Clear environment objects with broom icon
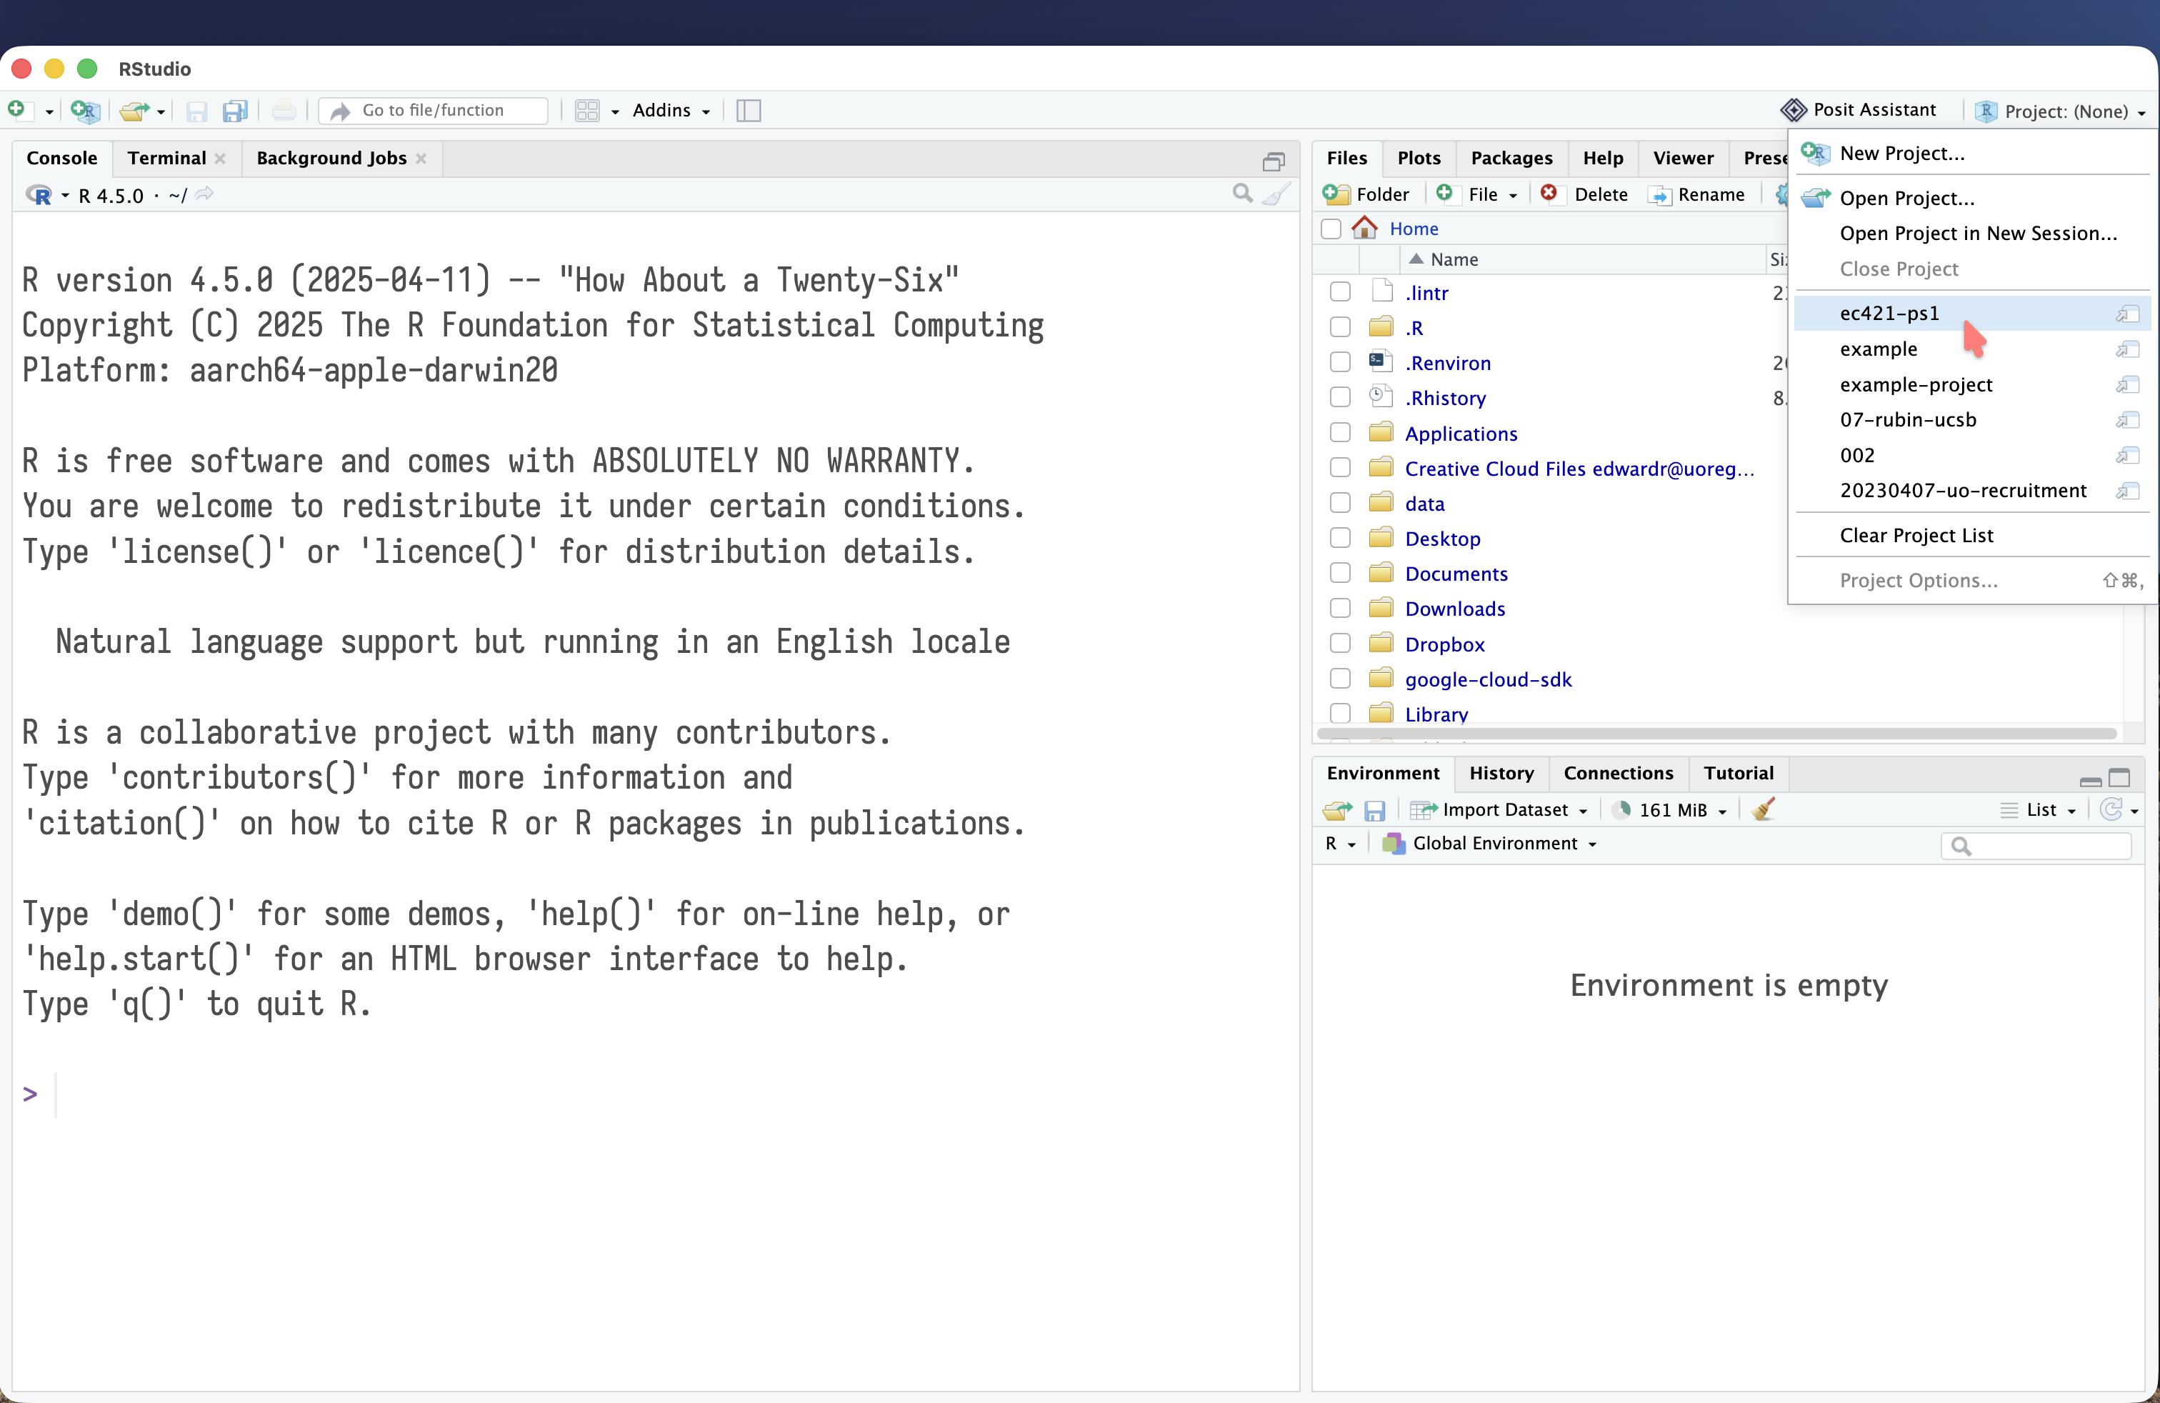Viewport: 2160px width, 1403px height. [x=1764, y=809]
